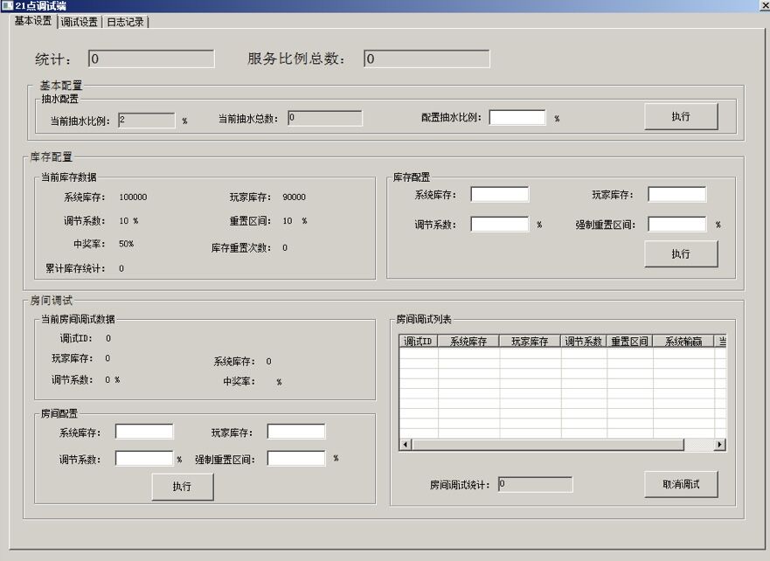Click the 调试ID column header
Image resolution: width=770 pixels, height=561 pixels.
coord(419,342)
